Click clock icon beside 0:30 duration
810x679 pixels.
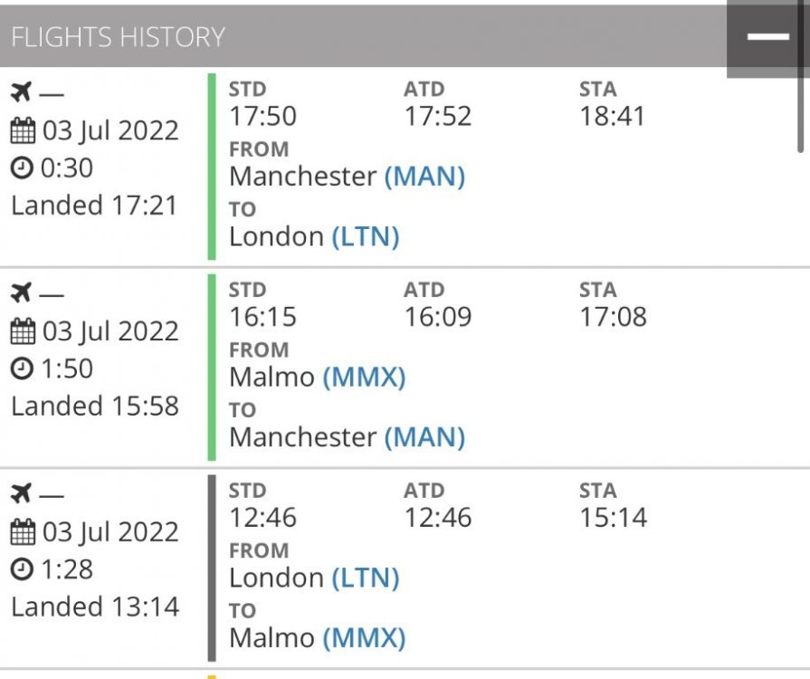[21, 168]
